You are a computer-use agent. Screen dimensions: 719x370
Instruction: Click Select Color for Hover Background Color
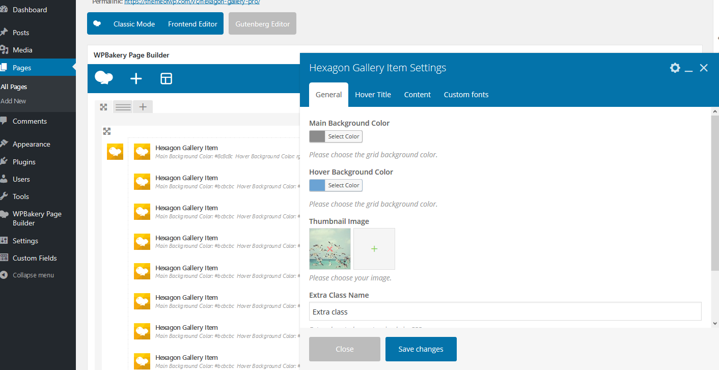coord(344,185)
